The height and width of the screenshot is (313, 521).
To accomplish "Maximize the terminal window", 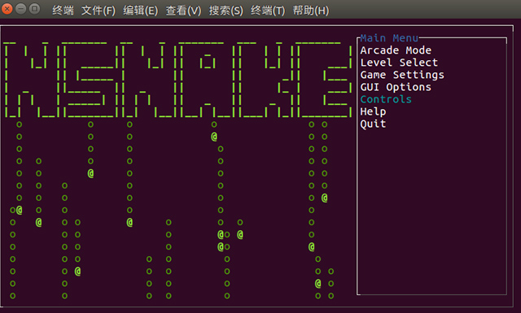I will point(34,9).
